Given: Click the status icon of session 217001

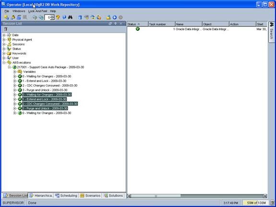Looking at the screenshot, I should coord(14,67).
